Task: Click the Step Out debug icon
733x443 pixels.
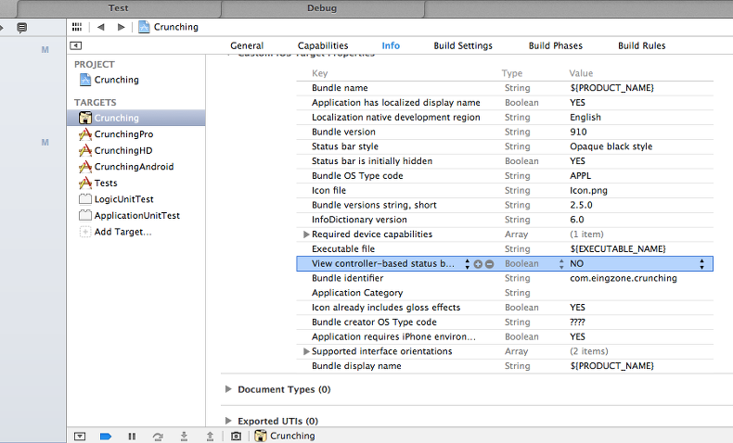Action: click(x=210, y=436)
